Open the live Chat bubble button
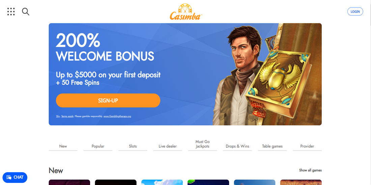371x185 pixels. tap(15, 177)
